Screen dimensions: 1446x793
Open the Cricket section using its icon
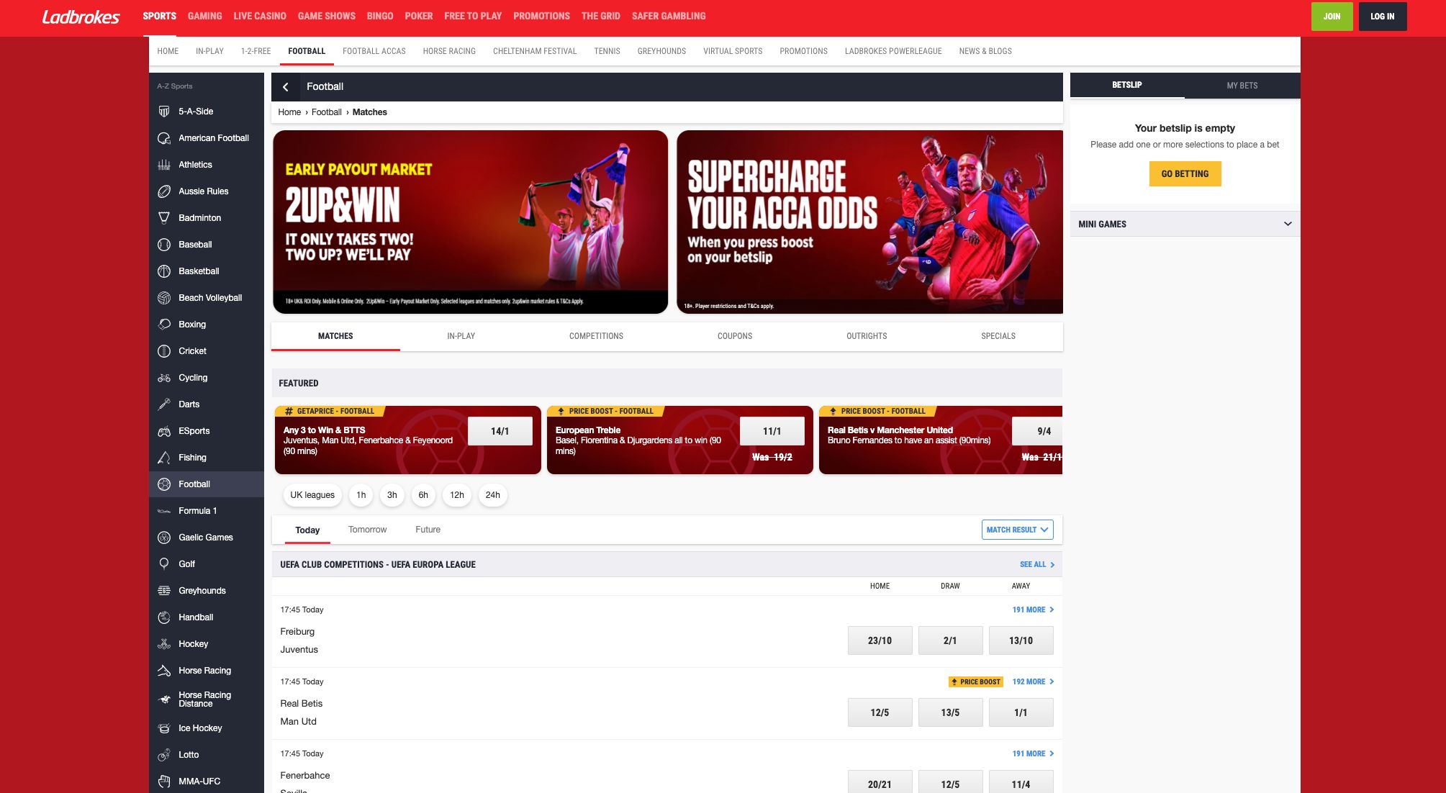[x=164, y=351]
